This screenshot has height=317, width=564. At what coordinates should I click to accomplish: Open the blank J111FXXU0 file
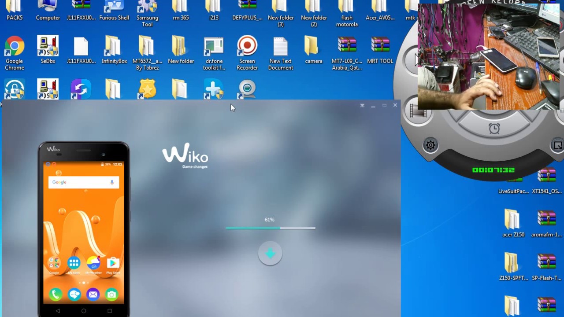point(81,50)
